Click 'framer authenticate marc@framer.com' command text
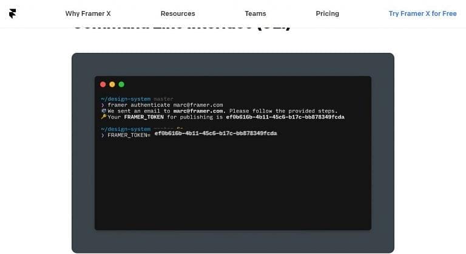Viewport: 466px width, 254px height. 165,105
